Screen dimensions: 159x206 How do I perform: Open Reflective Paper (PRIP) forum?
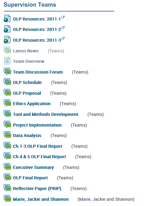37,189
